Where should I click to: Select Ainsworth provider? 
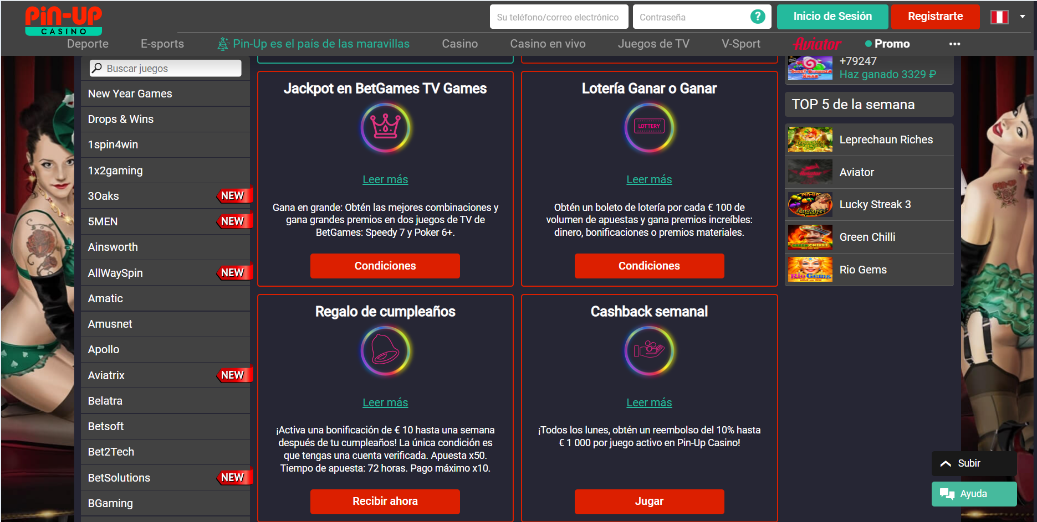pyautogui.click(x=165, y=247)
